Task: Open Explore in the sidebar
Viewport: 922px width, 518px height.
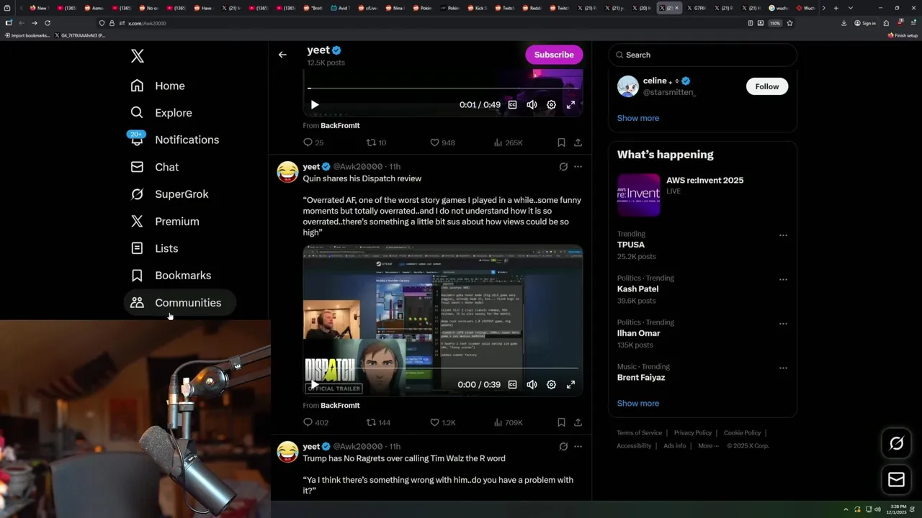Action: (x=161, y=113)
